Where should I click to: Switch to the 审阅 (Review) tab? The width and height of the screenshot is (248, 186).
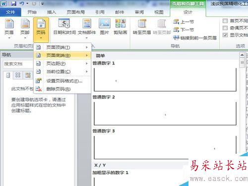tap(139, 12)
